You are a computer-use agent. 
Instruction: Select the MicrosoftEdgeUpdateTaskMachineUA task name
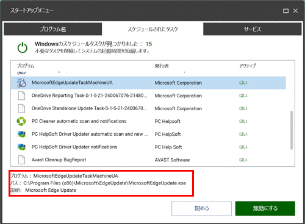coord(72,83)
